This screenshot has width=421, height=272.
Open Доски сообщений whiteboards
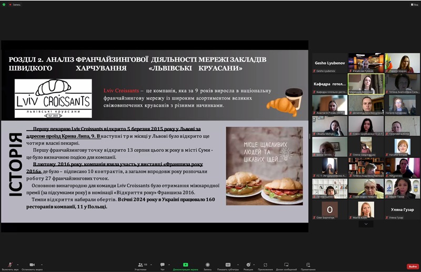286,266
